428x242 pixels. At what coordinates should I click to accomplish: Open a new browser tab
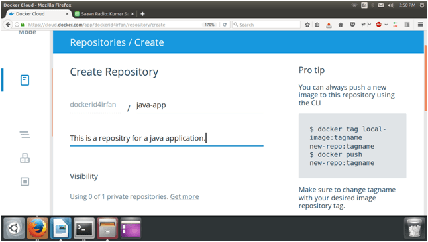tap(142, 14)
